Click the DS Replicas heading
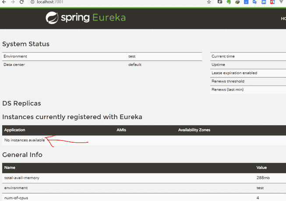This screenshot has height=201, width=286. (21, 103)
